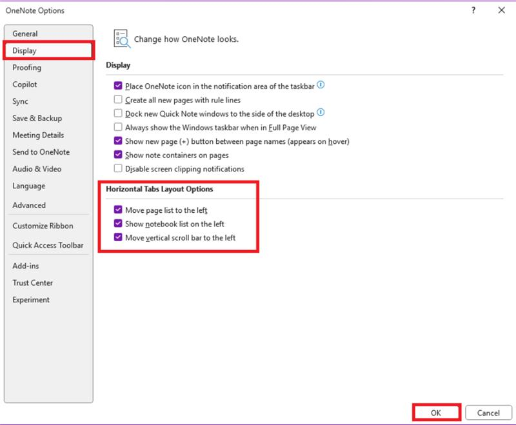
Task: Open Audio & Video settings
Action: 48,169
